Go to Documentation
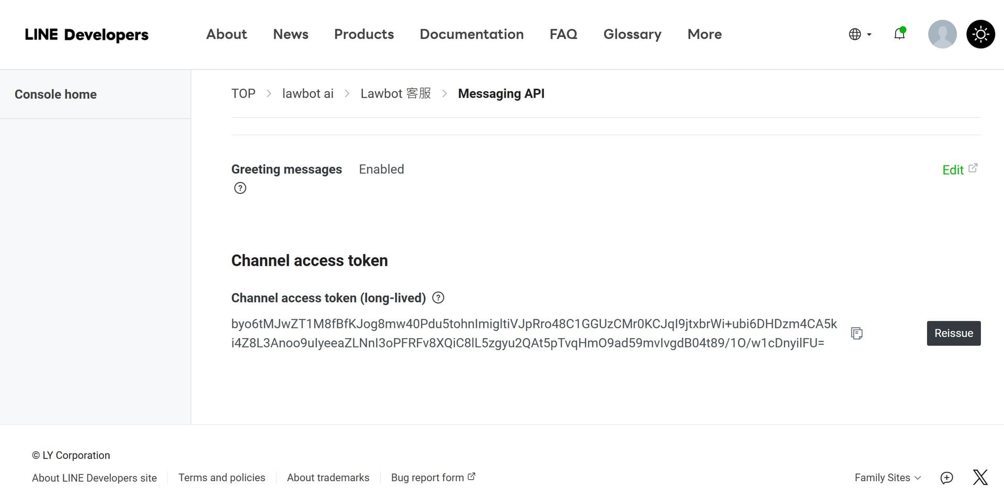 pos(472,34)
